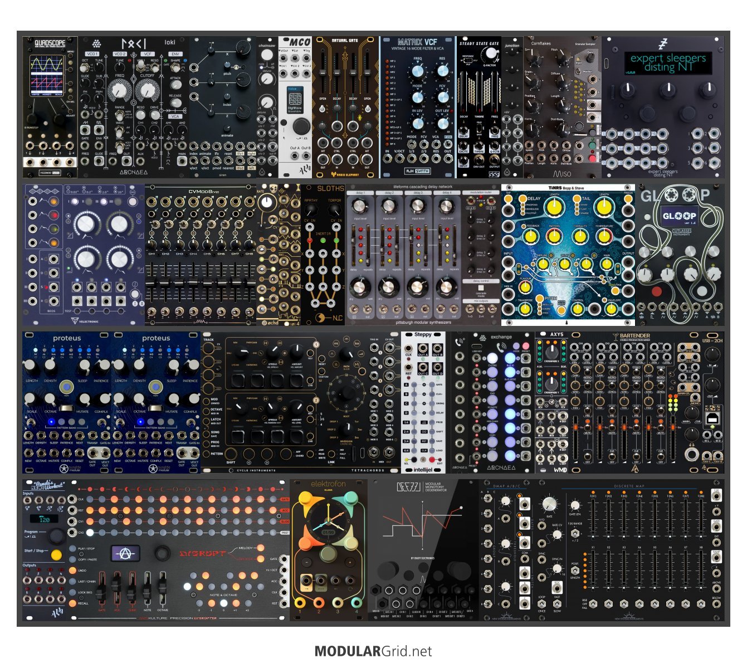Turn the FREQ knob on Loki
747x663 pixels.
tap(119, 91)
